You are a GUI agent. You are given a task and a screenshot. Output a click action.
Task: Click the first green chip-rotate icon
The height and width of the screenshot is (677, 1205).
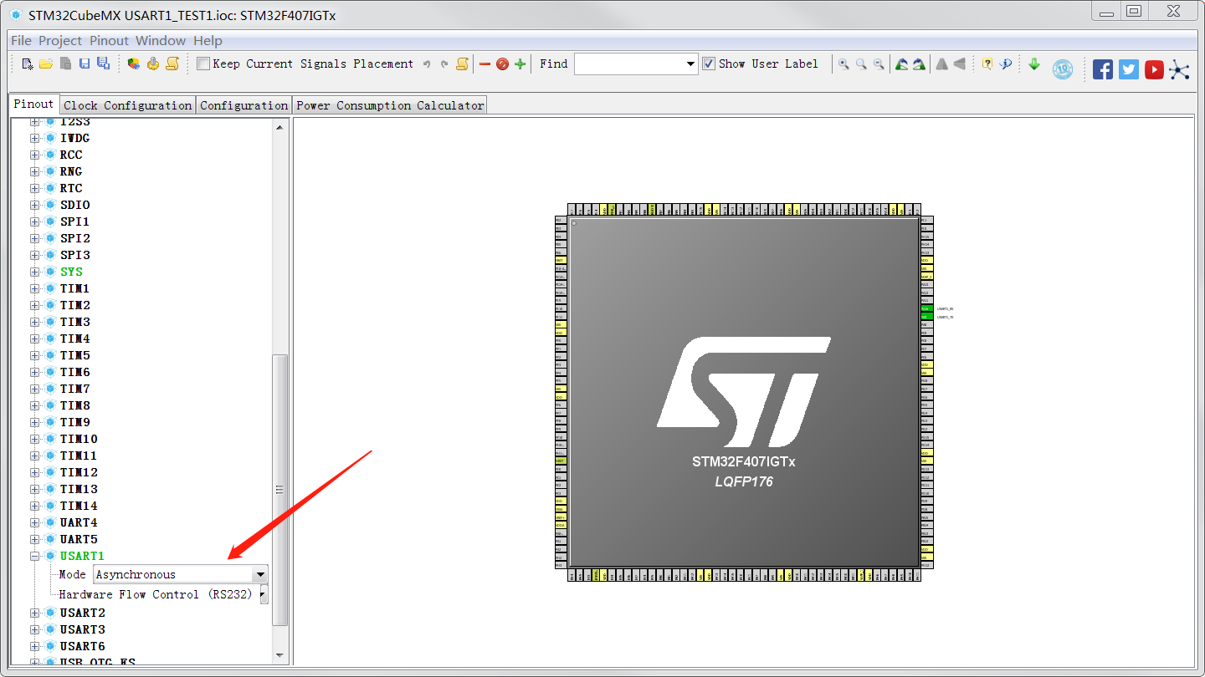[x=901, y=64]
